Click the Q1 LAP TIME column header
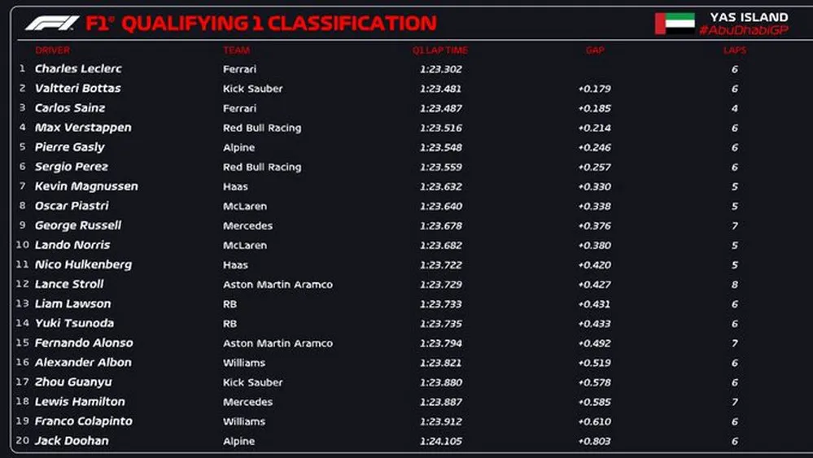The image size is (813, 458). (440, 50)
